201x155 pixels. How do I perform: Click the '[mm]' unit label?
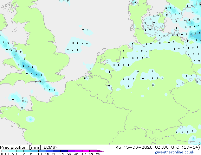pyautogui.click(x=35, y=147)
